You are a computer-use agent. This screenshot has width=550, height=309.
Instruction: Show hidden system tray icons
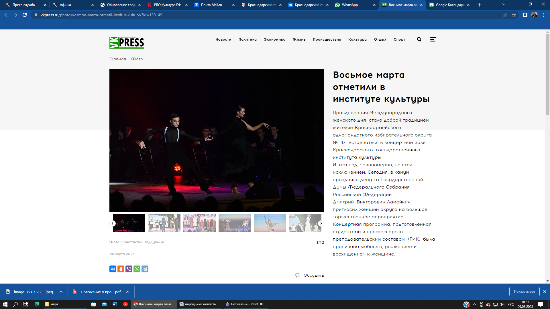[x=474, y=304]
